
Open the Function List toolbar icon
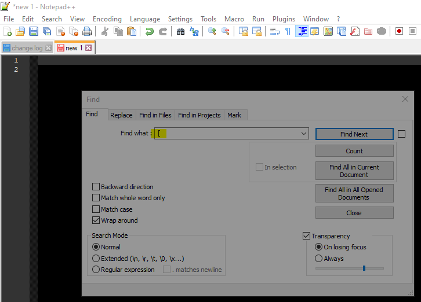[355, 31]
